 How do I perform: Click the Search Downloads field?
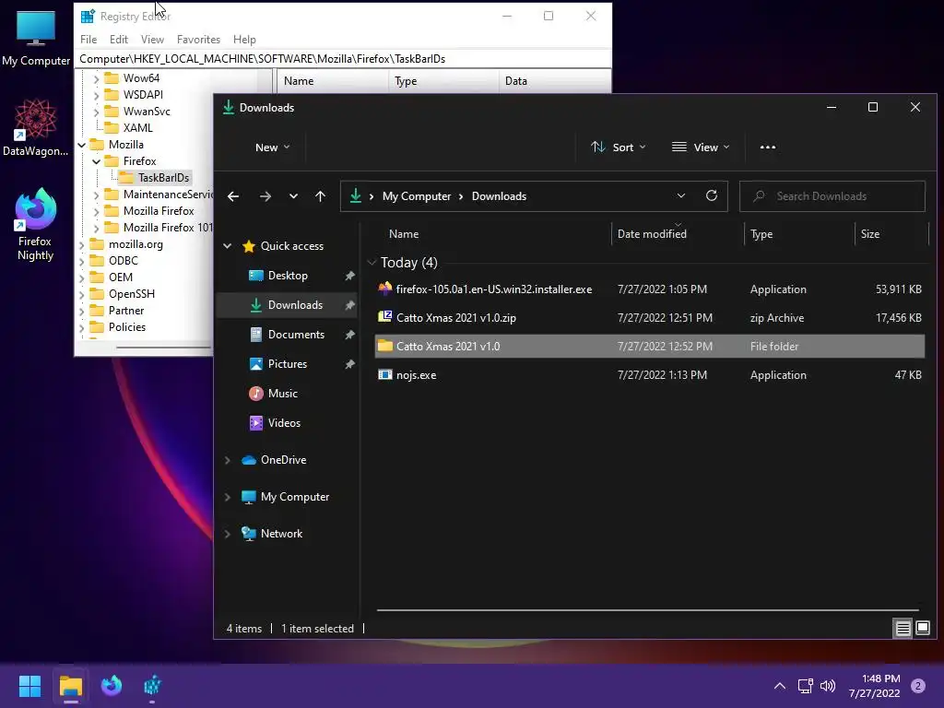832,196
